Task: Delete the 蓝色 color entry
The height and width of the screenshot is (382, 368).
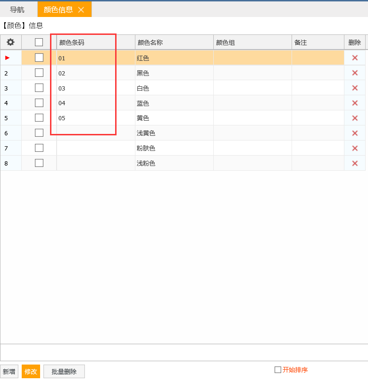Action: (x=355, y=103)
